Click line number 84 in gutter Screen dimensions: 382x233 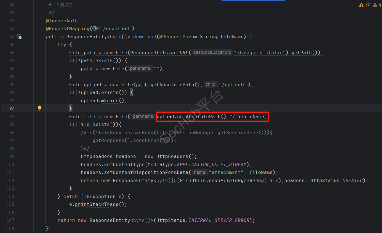pyautogui.click(x=12, y=37)
